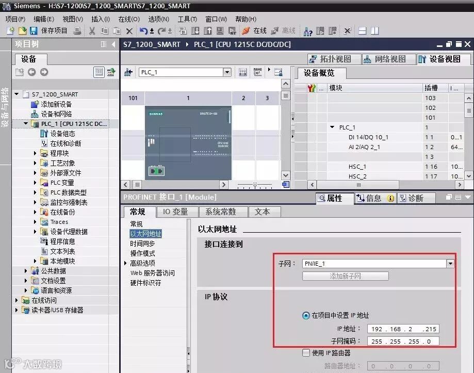This screenshot has height=373, width=474.
Task: Click the Cut scissors icon
Action: click(92, 30)
